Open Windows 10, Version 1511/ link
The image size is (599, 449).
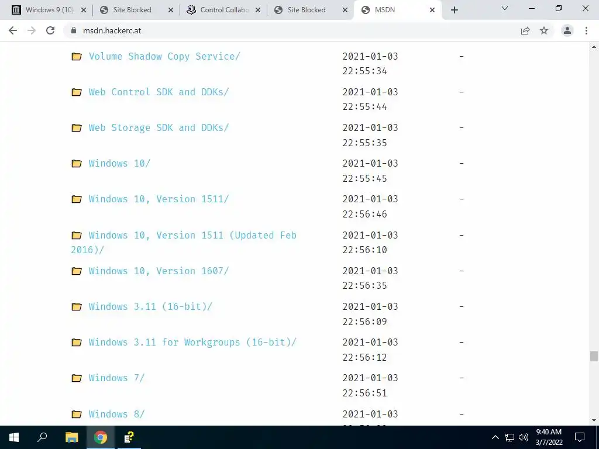click(x=159, y=199)
